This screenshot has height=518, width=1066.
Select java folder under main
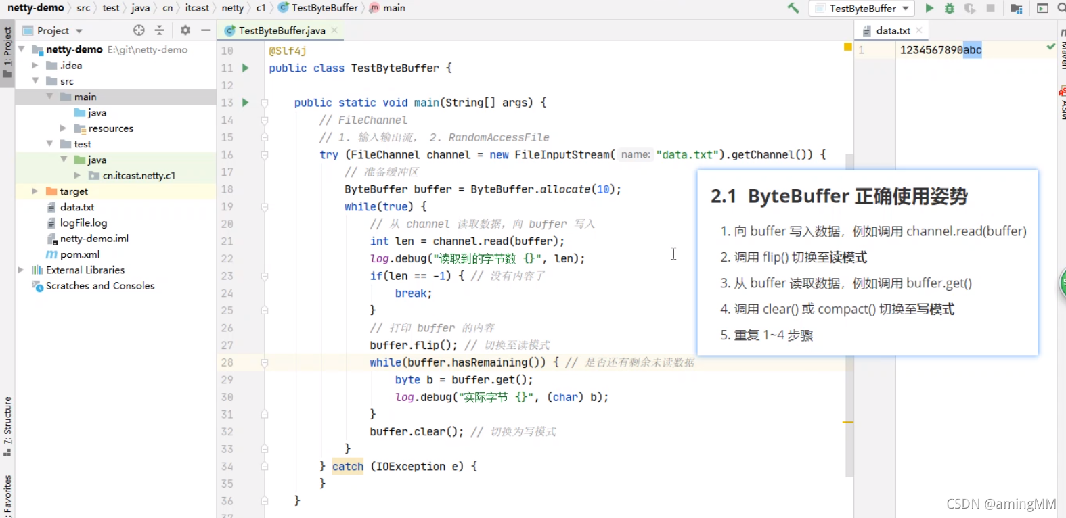(97, 112)
